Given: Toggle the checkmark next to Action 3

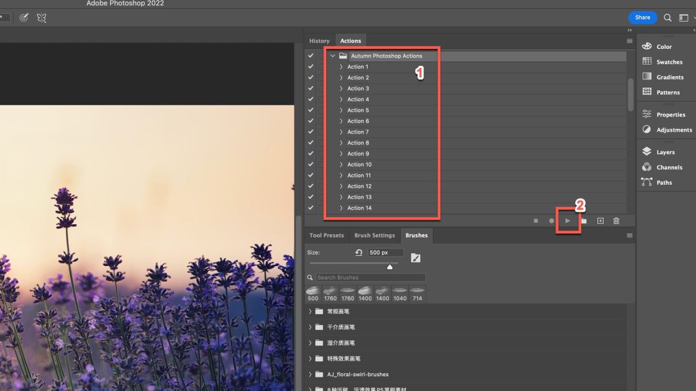Looking at the screenshot, I should [x=311, y=88].
